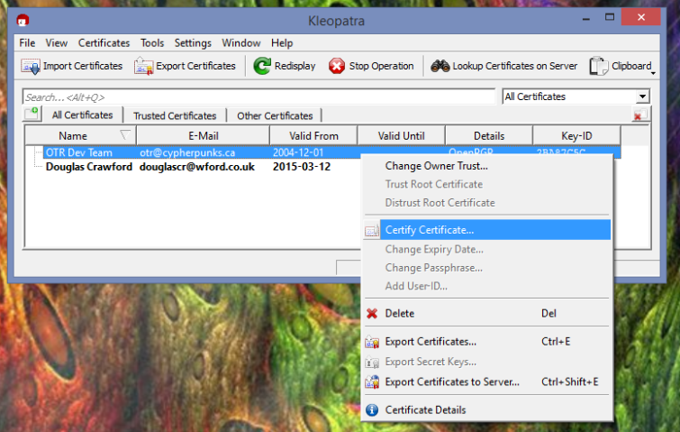Click the Search certificates input field

258,97
